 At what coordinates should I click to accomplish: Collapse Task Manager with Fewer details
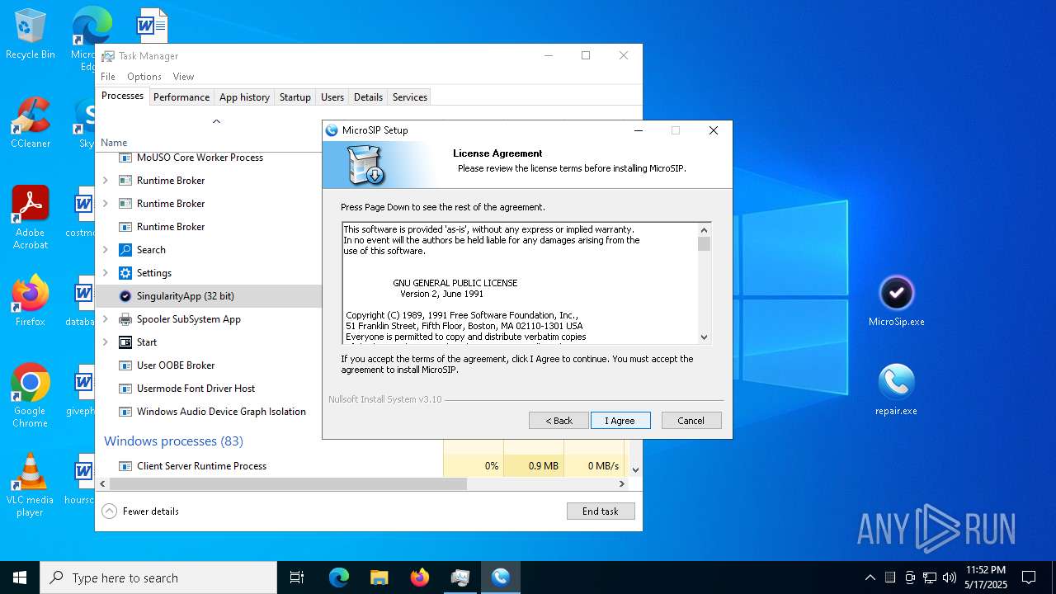tap(140, 511)
